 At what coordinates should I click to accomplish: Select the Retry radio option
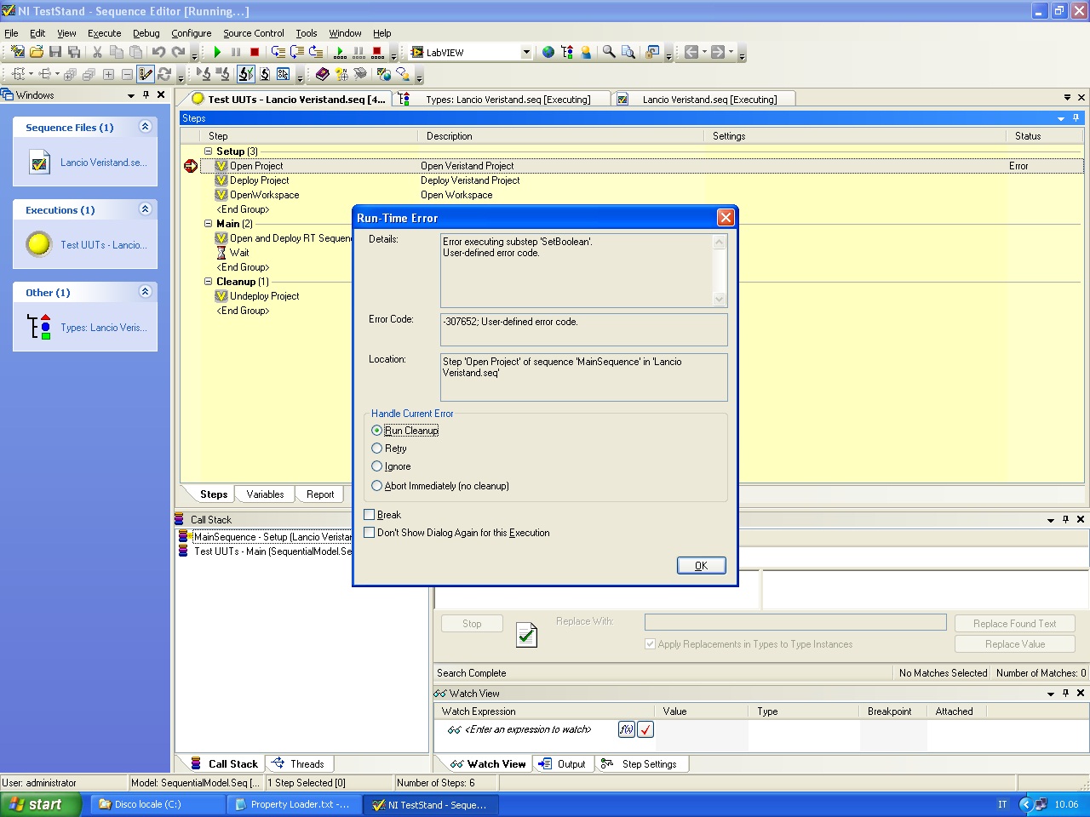376,448
